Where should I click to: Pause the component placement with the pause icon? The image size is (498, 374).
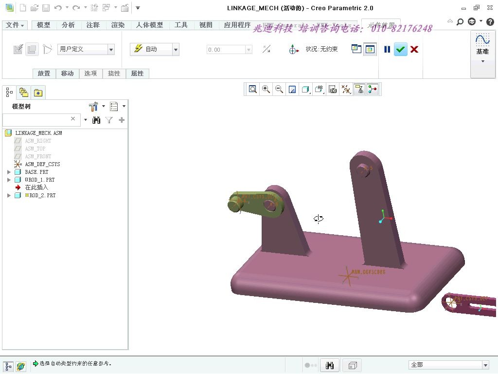click(387, 49)
